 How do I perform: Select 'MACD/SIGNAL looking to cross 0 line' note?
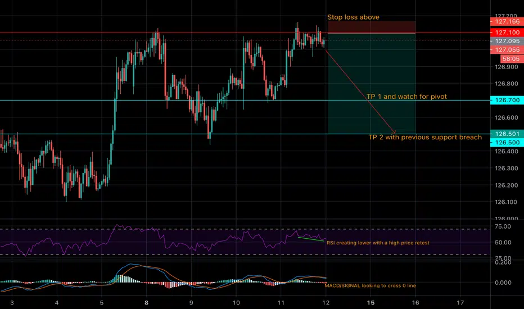tap(371, 285)
